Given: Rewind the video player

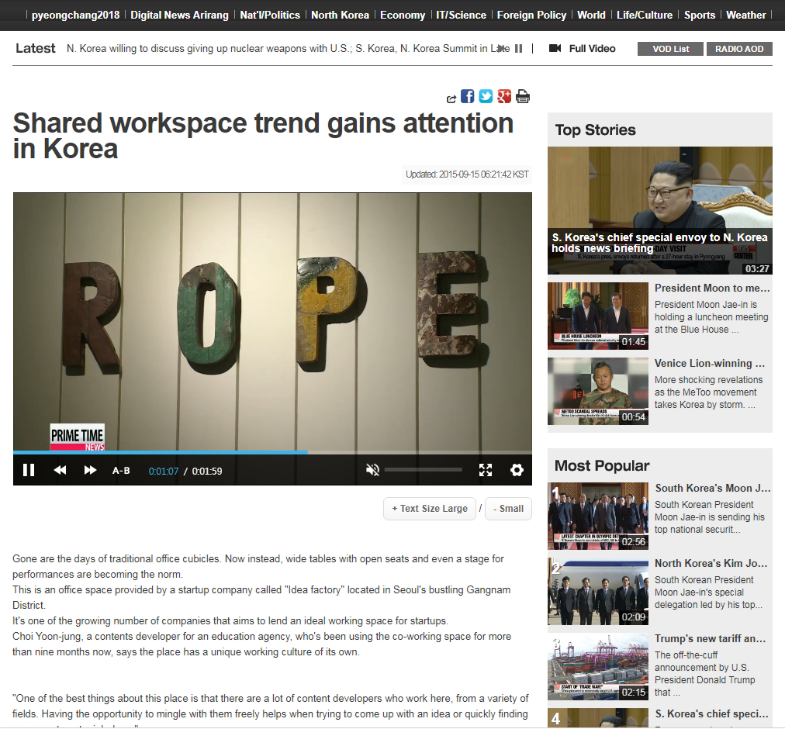Looking at the screenshot, I should (x=60, y=470).
